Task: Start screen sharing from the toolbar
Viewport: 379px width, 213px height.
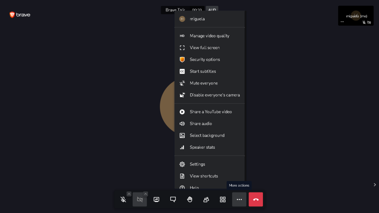Action: point(156,200)
